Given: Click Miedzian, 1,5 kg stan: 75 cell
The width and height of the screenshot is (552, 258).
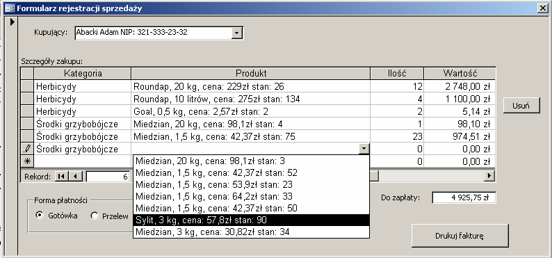Looking at the screenshot, I should click(251, 136).
